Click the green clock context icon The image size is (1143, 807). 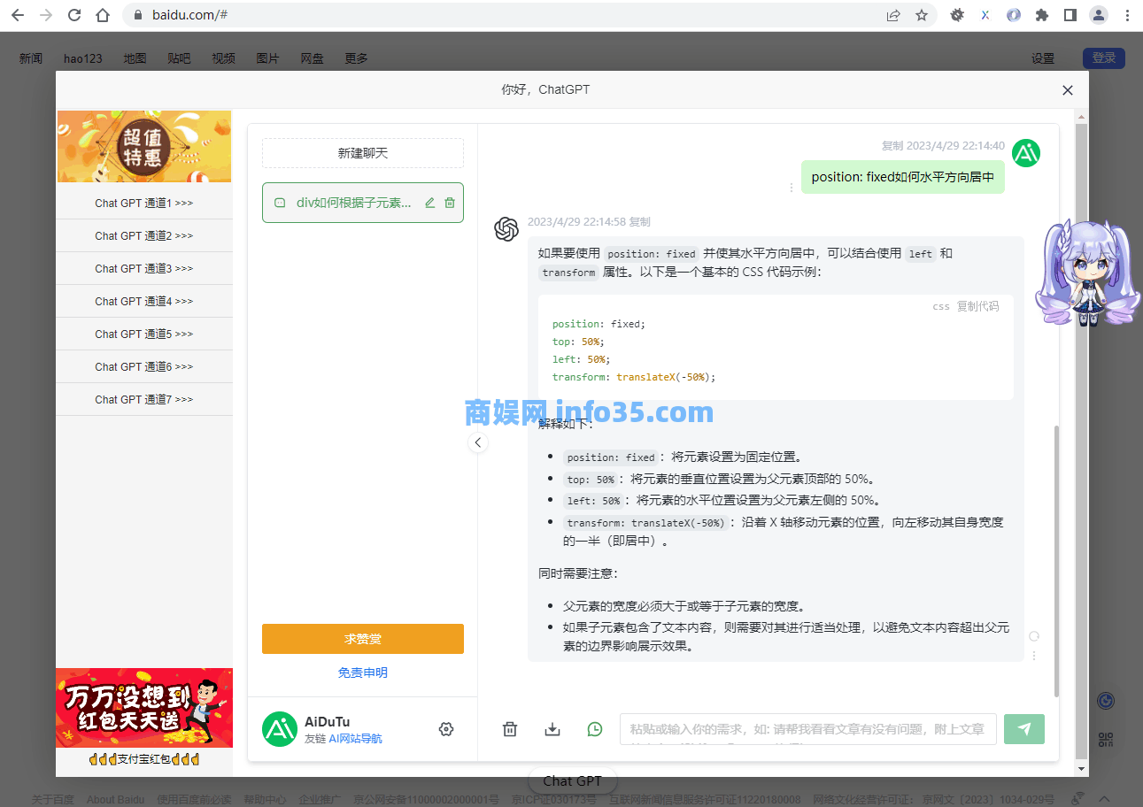tap(595, 729)
